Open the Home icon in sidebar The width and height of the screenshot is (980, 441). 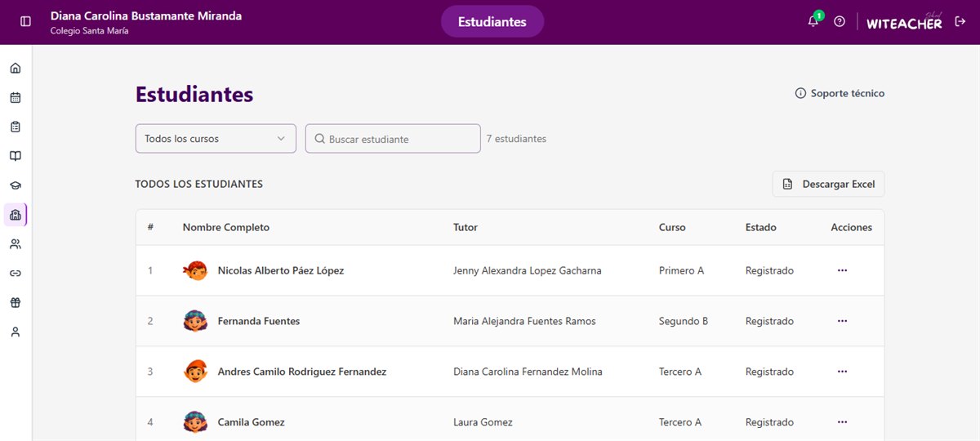click(16, 69)
